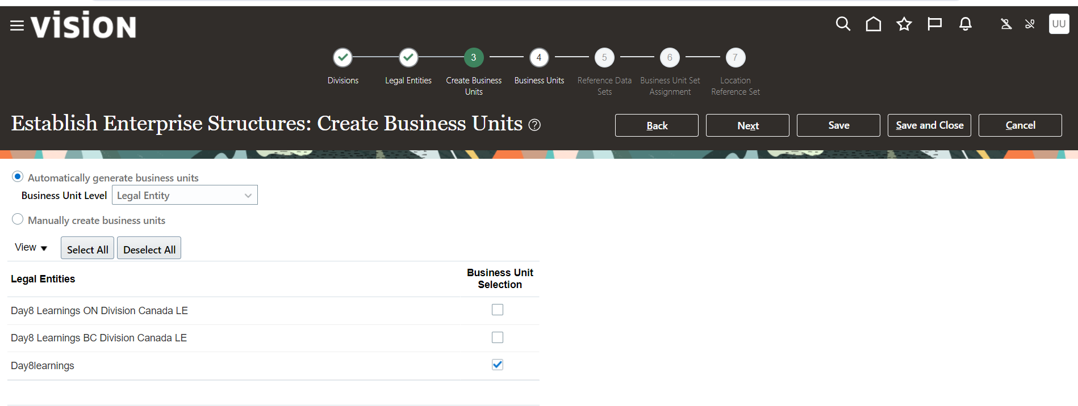The height and width of the screenshot is (406, 1078).
Task: Click the help question mark icon
Action: (534, 125)
